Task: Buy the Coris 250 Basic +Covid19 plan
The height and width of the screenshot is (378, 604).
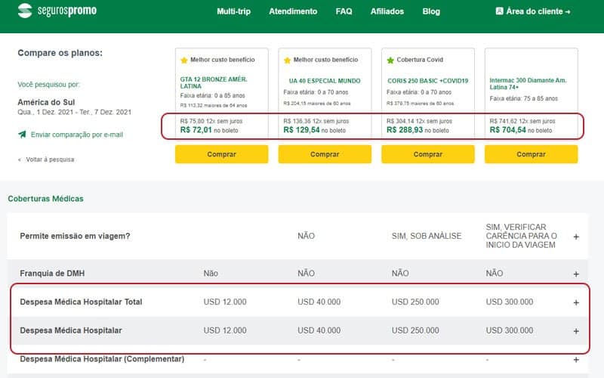Action: pyautogui.click(x=428, y=154)
